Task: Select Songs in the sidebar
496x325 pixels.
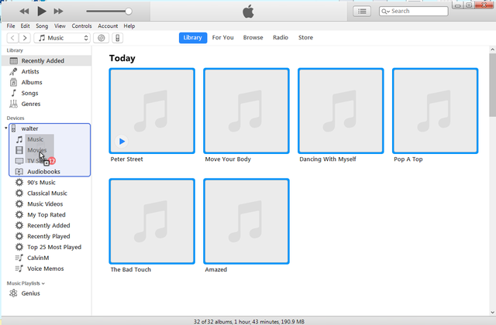Action: (x=46, y=93)
